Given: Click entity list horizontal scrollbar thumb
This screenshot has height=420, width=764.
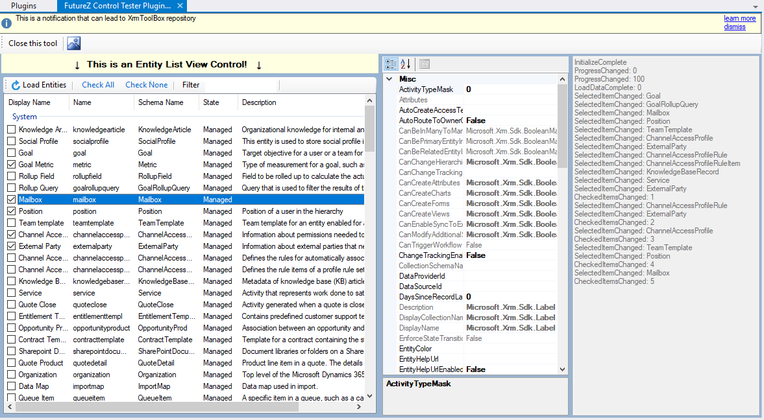Looking at the screenshot, I should click(x=157, y=407).
